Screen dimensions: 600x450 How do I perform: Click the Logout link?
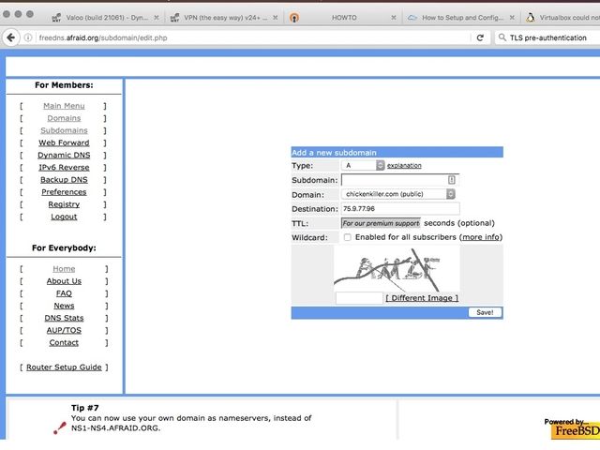point(64,217)
